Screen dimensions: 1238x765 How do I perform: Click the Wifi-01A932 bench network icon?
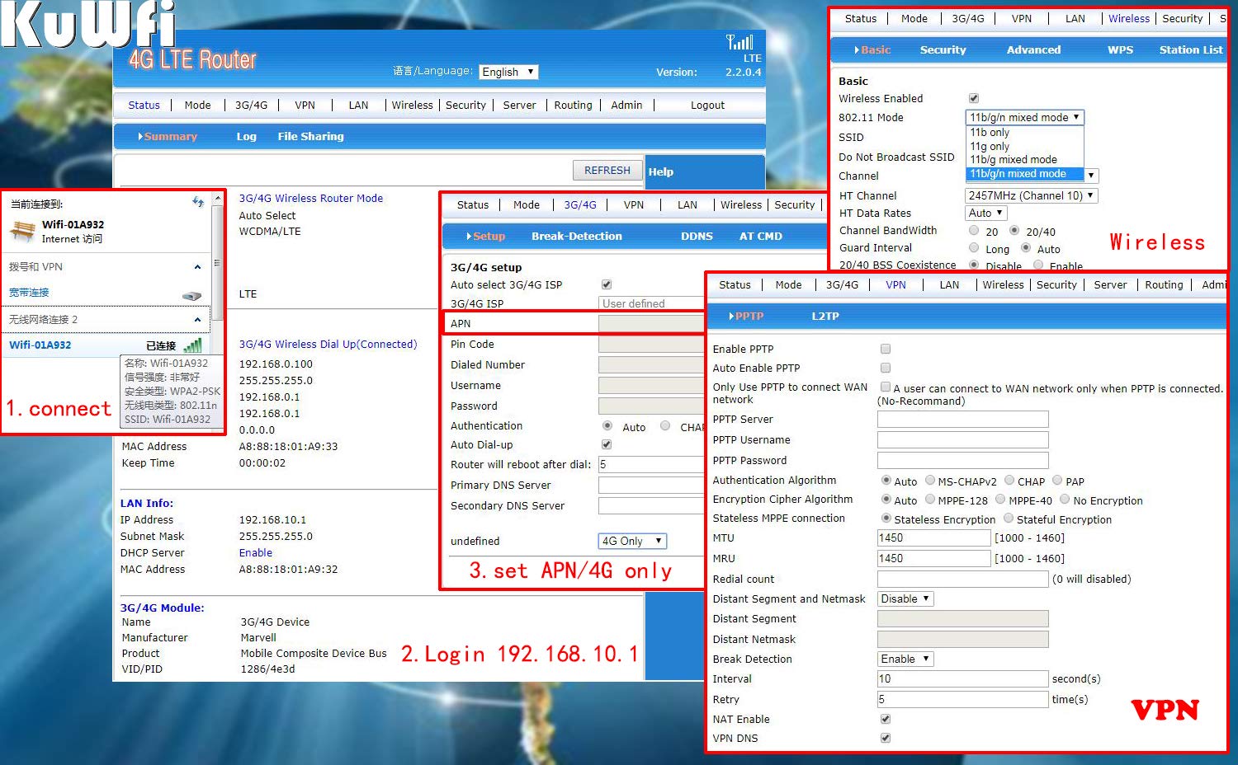pyautogui.click(x=22, y=231)
